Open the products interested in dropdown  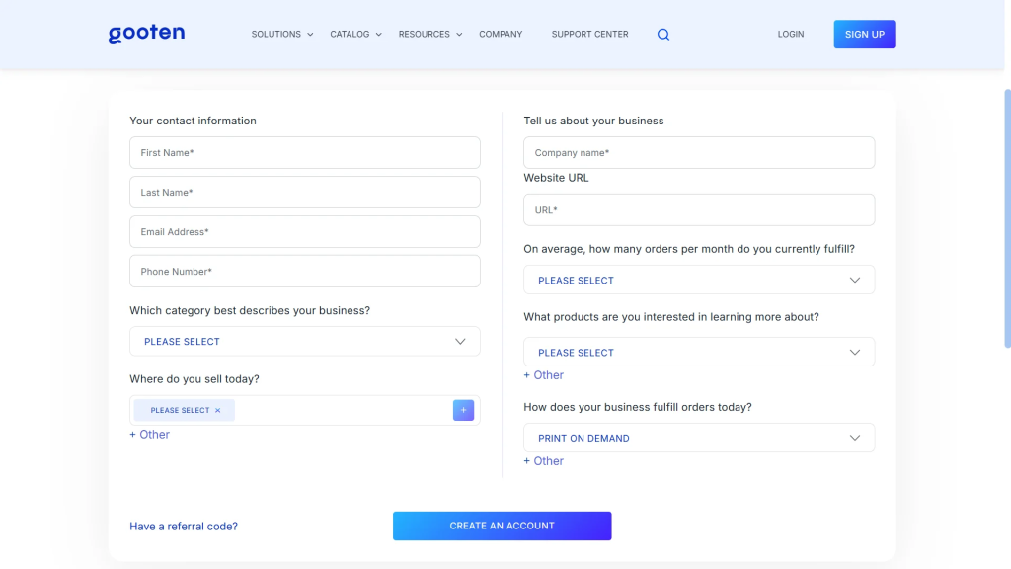click(698, 353)
